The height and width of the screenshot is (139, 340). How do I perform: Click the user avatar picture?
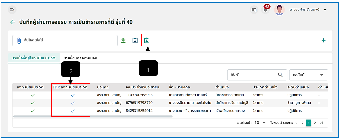pyautogui.click(x=279, y=10)
